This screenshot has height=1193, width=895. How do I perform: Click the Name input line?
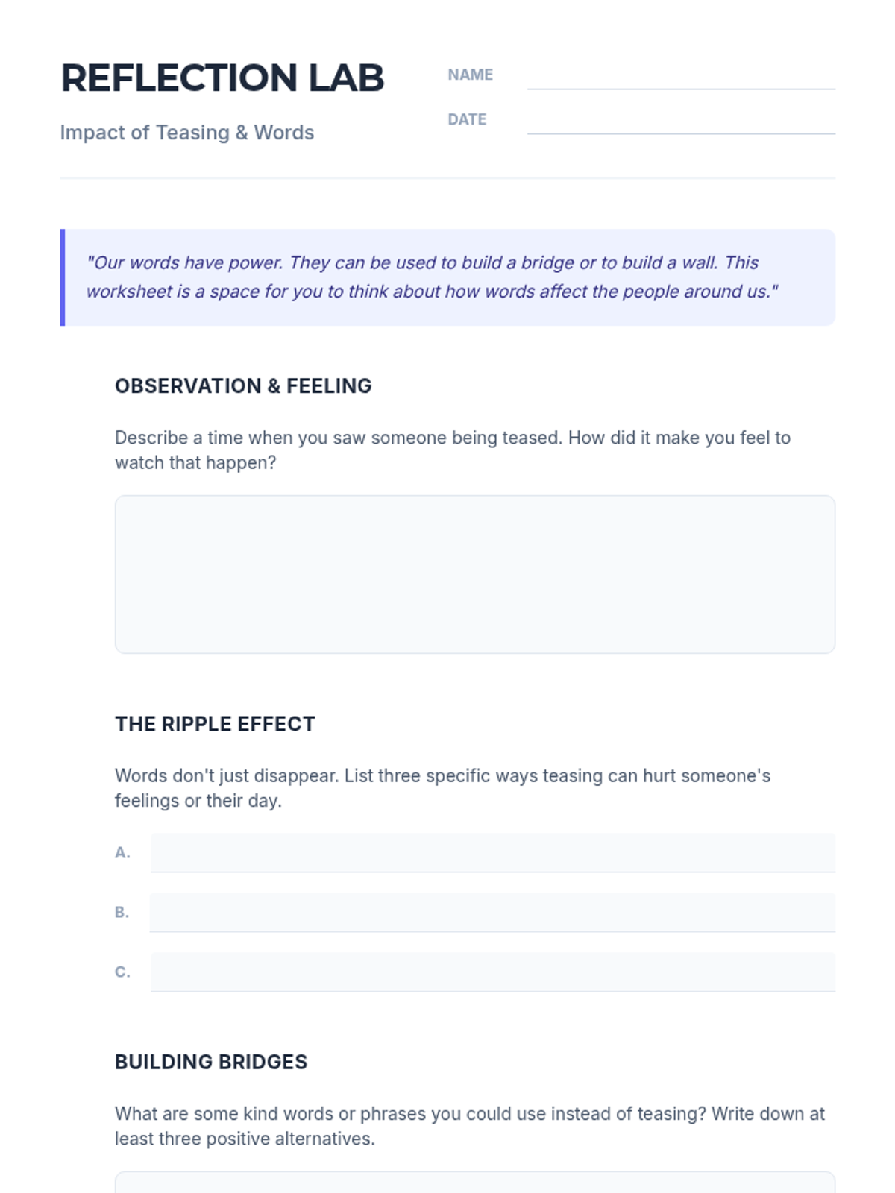pos(681,75)
